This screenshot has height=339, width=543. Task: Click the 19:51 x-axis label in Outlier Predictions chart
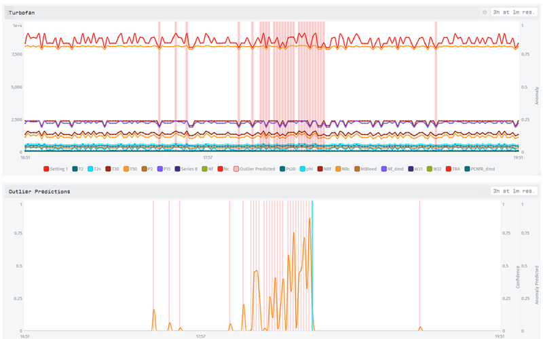click(x=500, y=336)
